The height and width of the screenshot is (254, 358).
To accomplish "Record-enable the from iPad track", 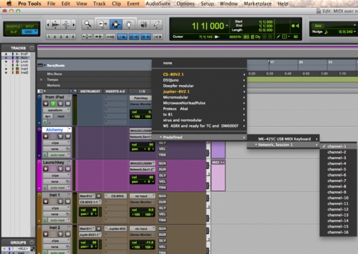I will point(46,104).
